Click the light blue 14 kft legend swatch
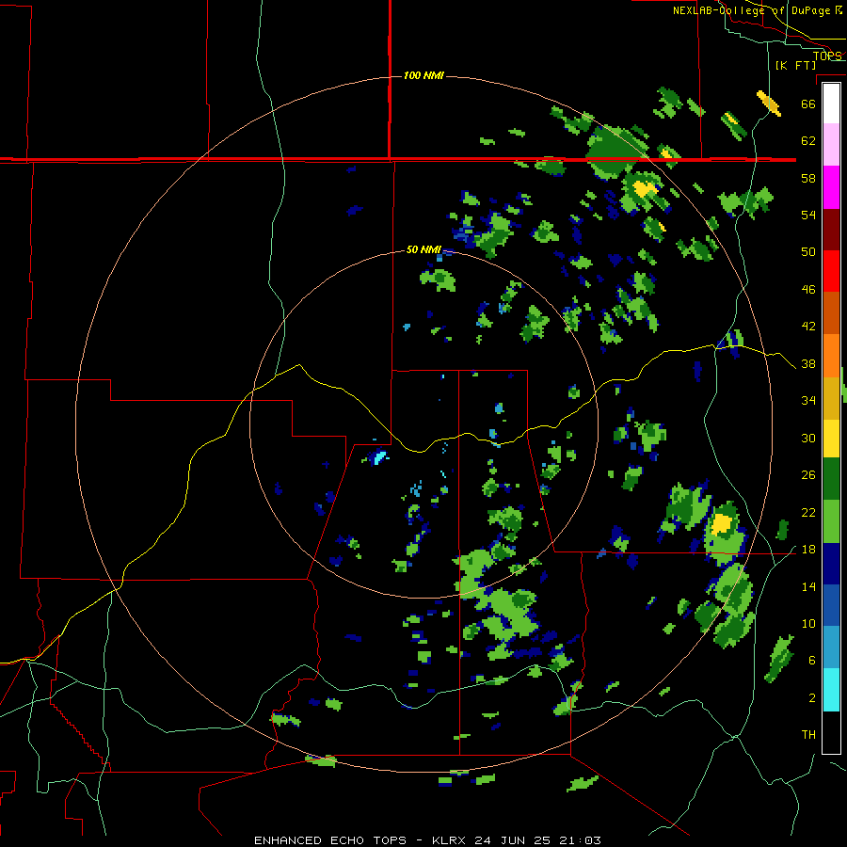This screenshot has width=847, height=847. coord(831,647)
